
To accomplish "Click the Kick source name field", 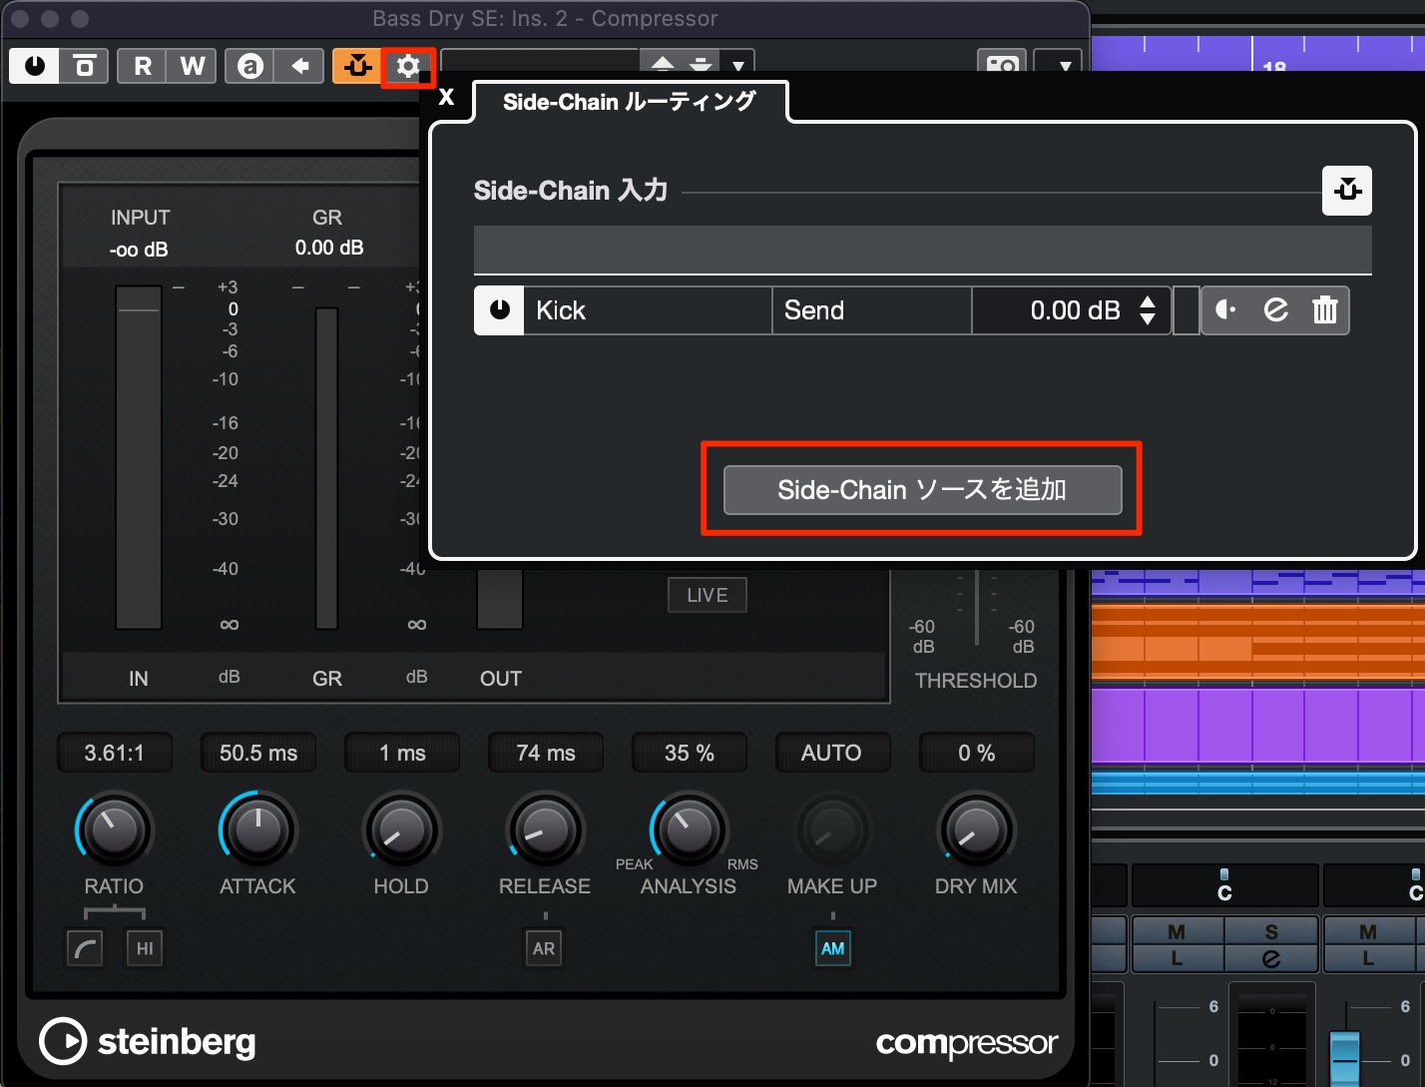I will [x=648, y=310].
